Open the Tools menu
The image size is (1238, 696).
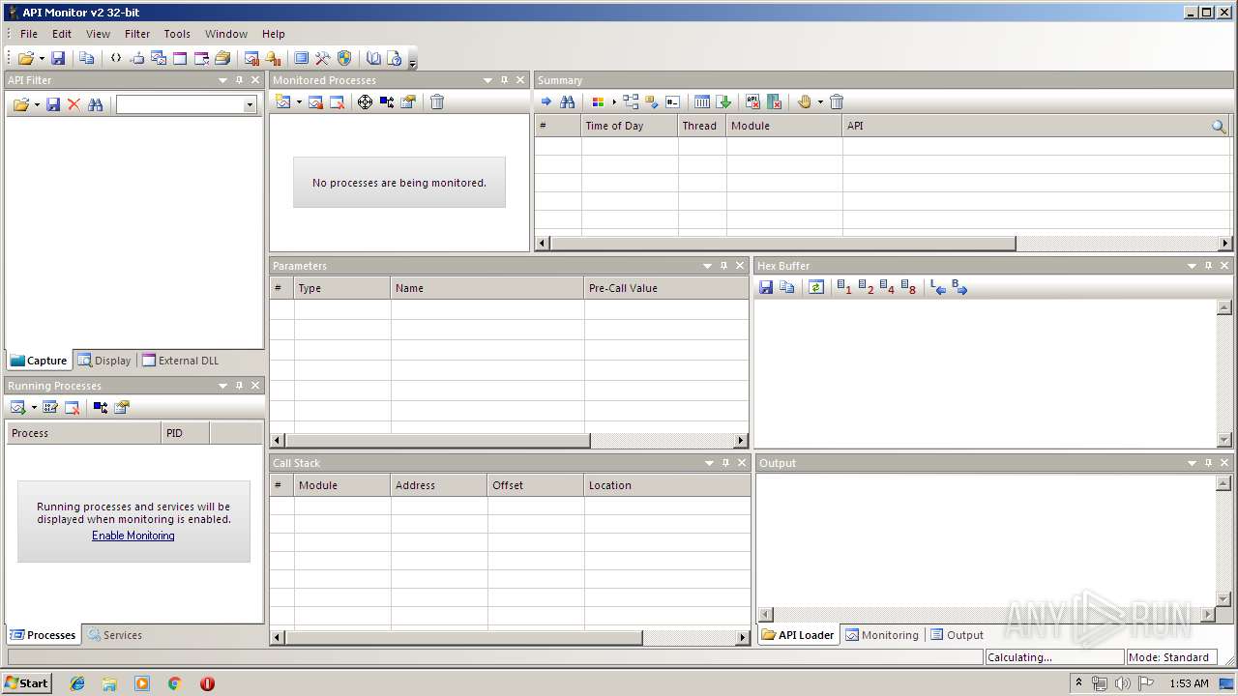(177, 34)
